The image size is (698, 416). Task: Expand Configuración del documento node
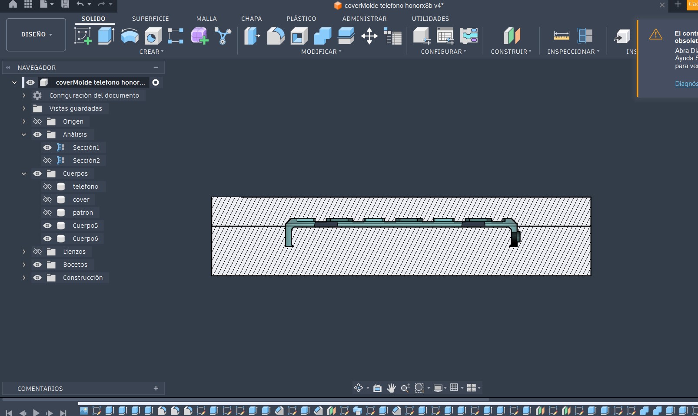(24, 95)
